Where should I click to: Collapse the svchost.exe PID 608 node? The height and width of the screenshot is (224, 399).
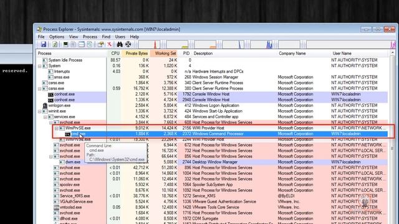(51, 123)
